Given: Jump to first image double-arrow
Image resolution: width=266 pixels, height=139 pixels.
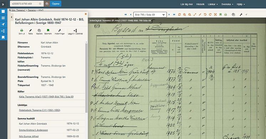Looking at the screenshot, I should coord(126,15).
